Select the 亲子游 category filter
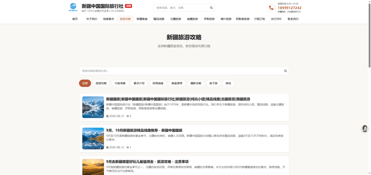 [x=213, y=83]
